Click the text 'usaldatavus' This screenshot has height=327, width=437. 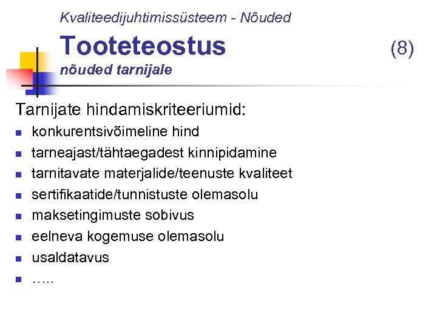[x=70, y=257]
